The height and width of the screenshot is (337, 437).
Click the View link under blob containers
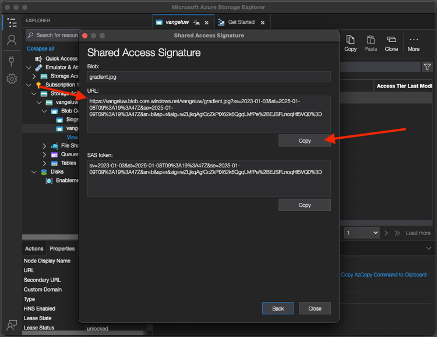tap(72, 137)
